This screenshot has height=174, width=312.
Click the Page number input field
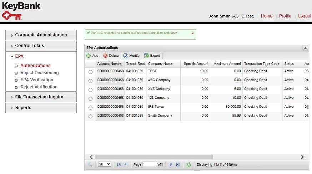point(150,164)
